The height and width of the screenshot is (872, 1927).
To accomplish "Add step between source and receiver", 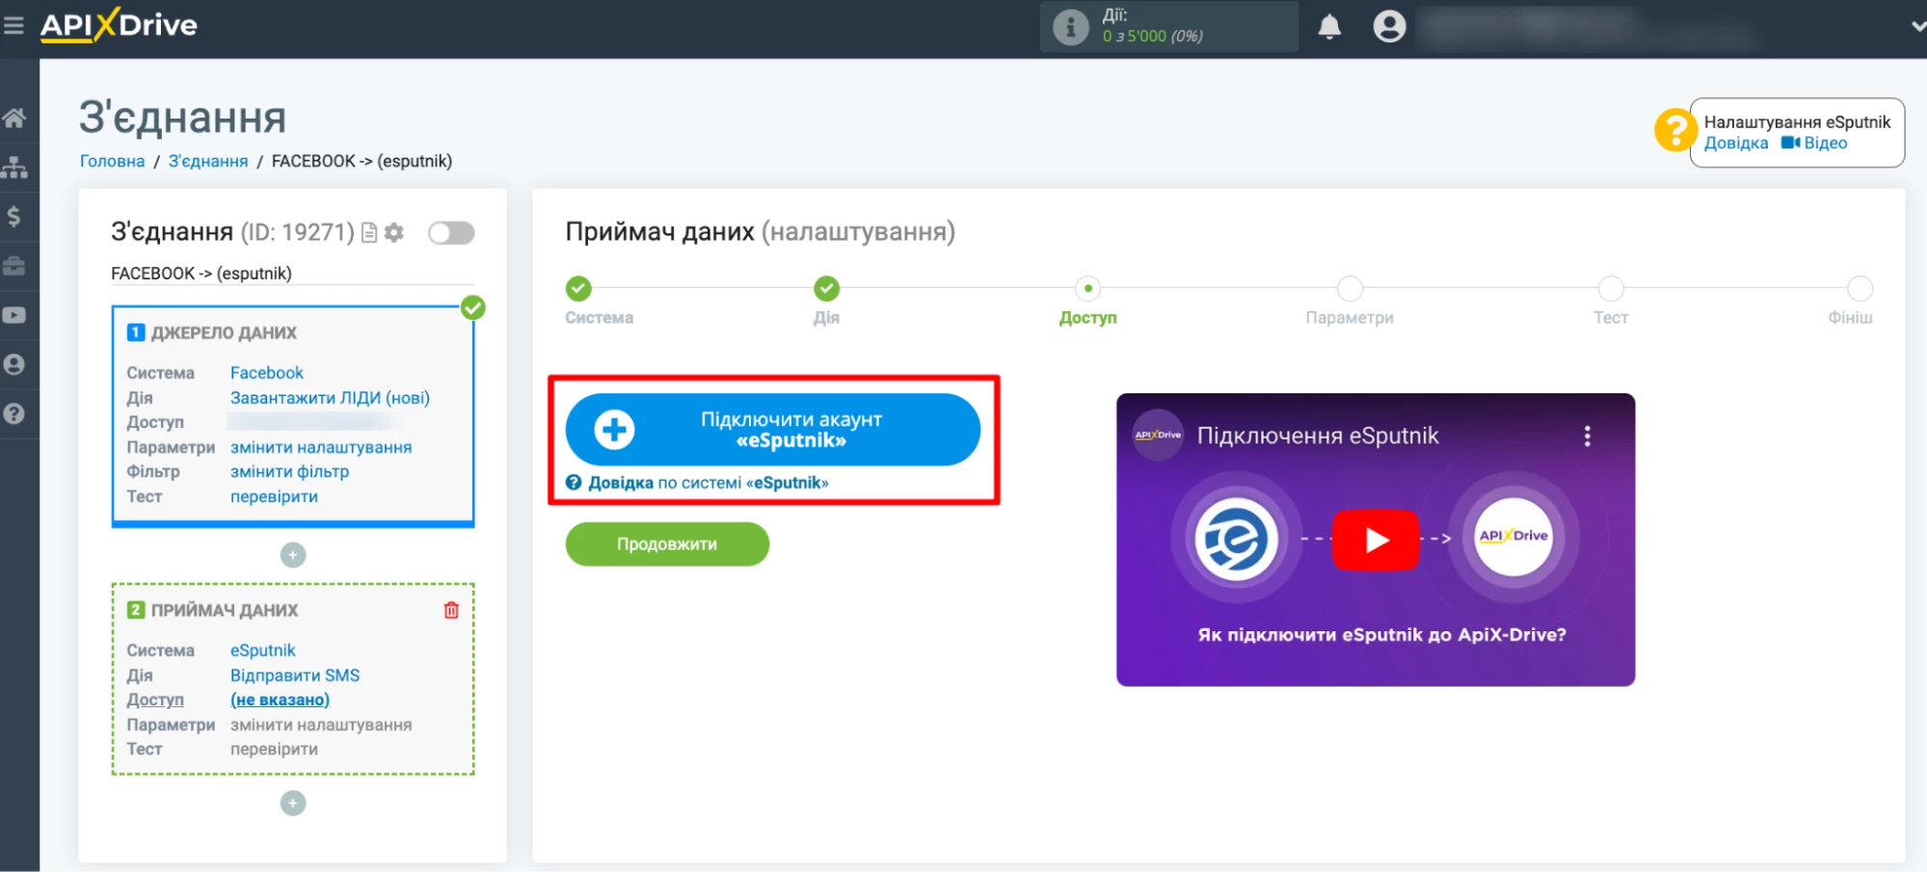I will (293, 555).
